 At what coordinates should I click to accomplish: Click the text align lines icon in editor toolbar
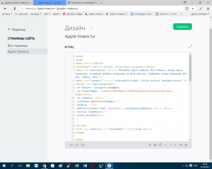pos(150,145)
